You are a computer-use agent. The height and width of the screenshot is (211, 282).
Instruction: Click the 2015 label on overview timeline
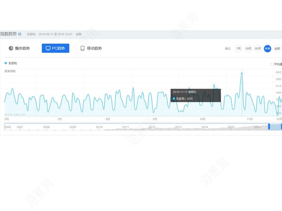click(x=231, y=127)
